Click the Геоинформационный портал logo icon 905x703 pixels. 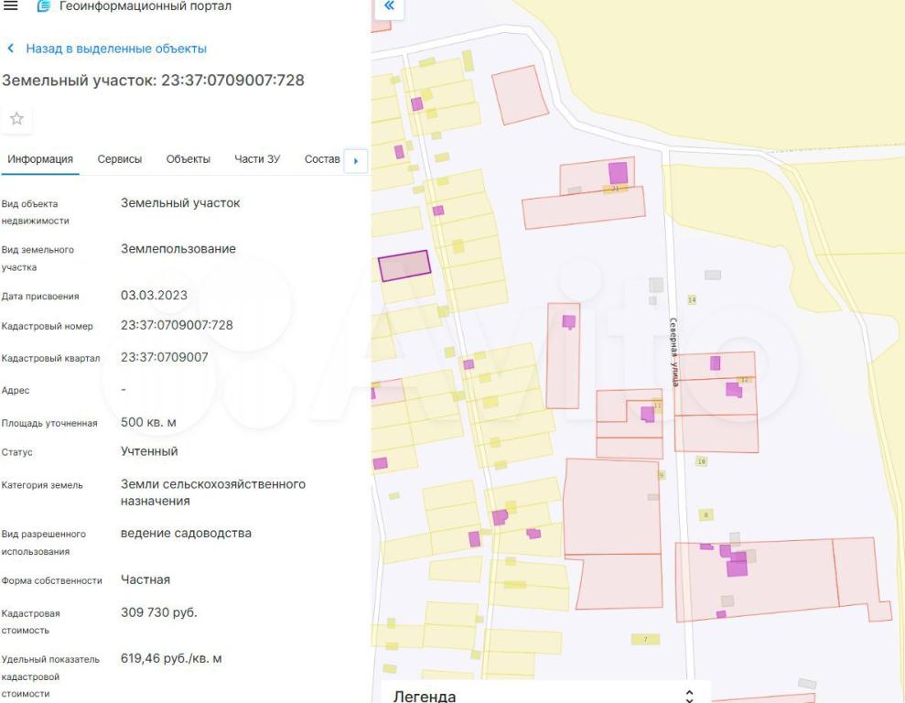tap(43, 6)
